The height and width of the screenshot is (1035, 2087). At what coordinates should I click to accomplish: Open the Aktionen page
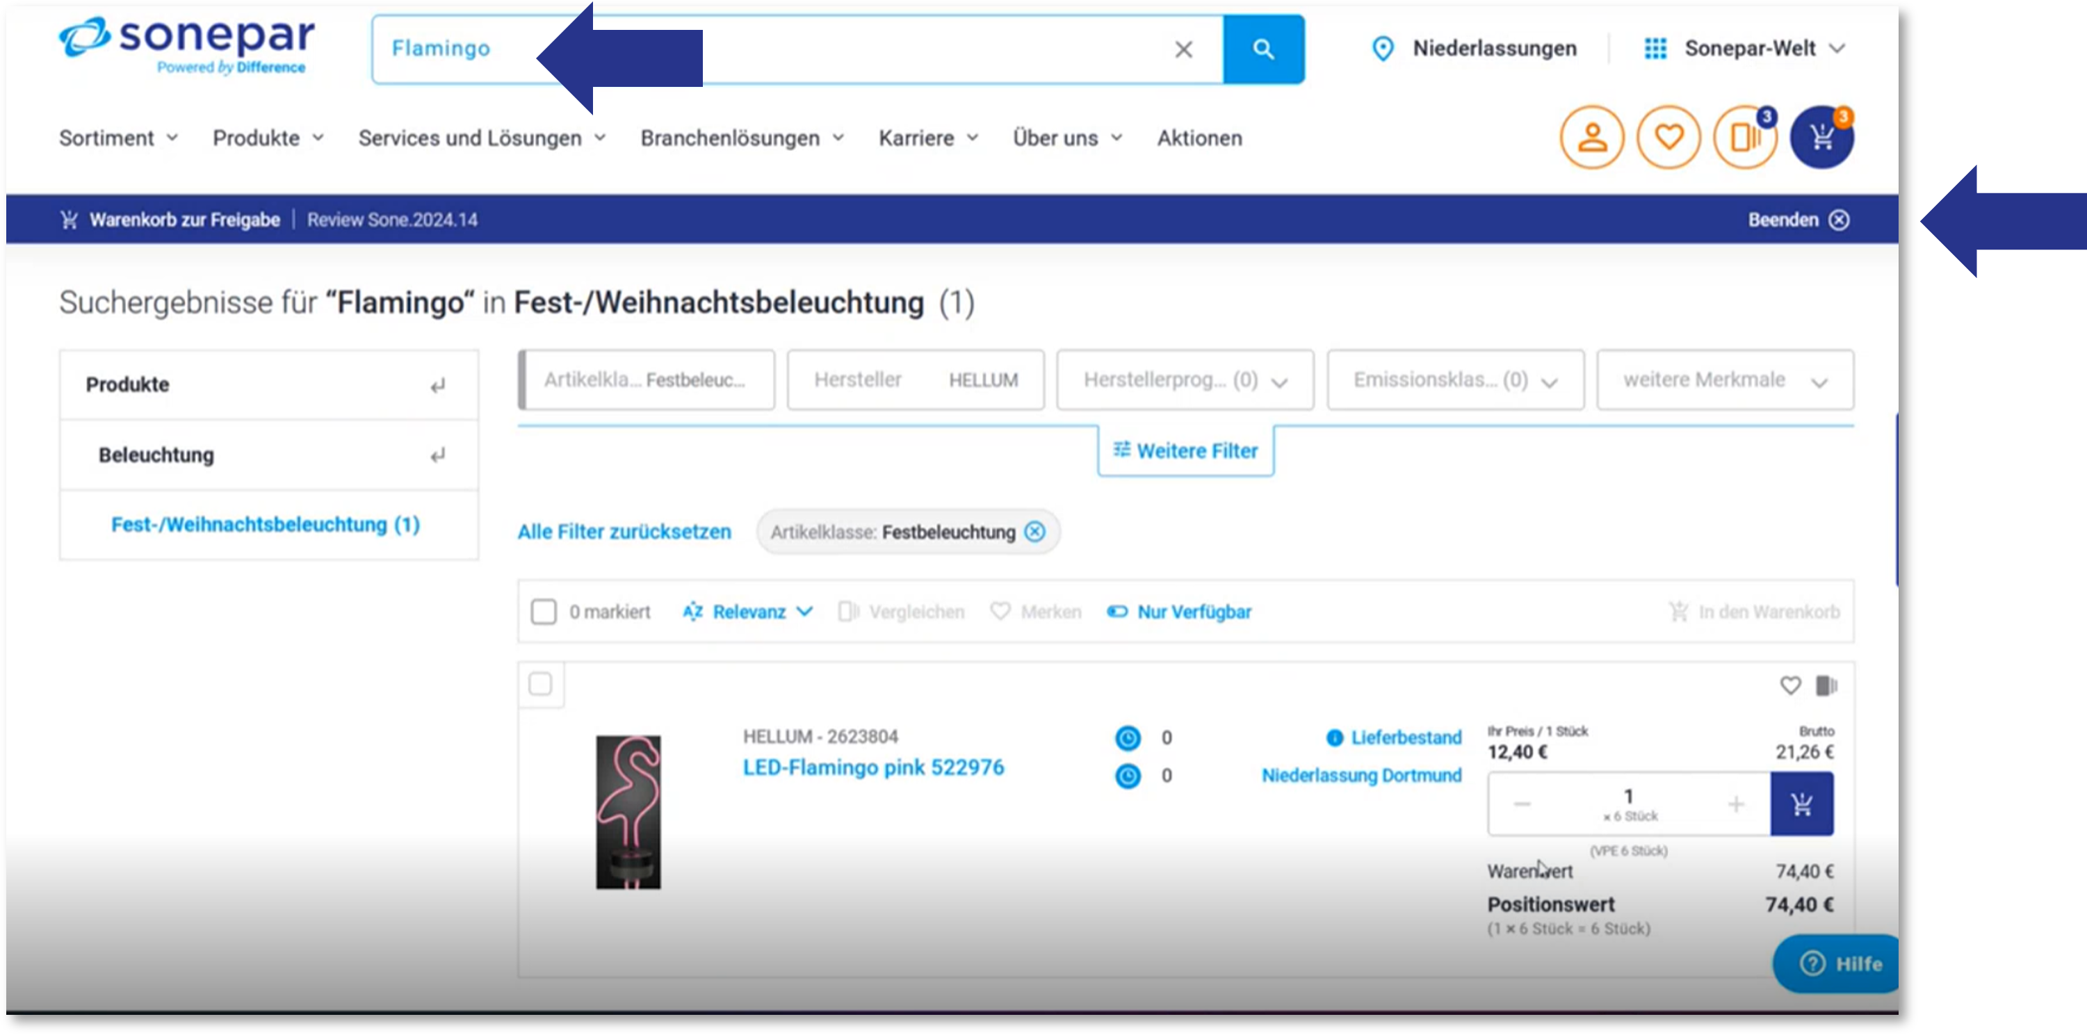coord(1199,138)
